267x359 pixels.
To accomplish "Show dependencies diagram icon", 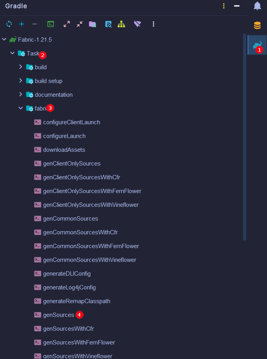I will tap(121, 24).
